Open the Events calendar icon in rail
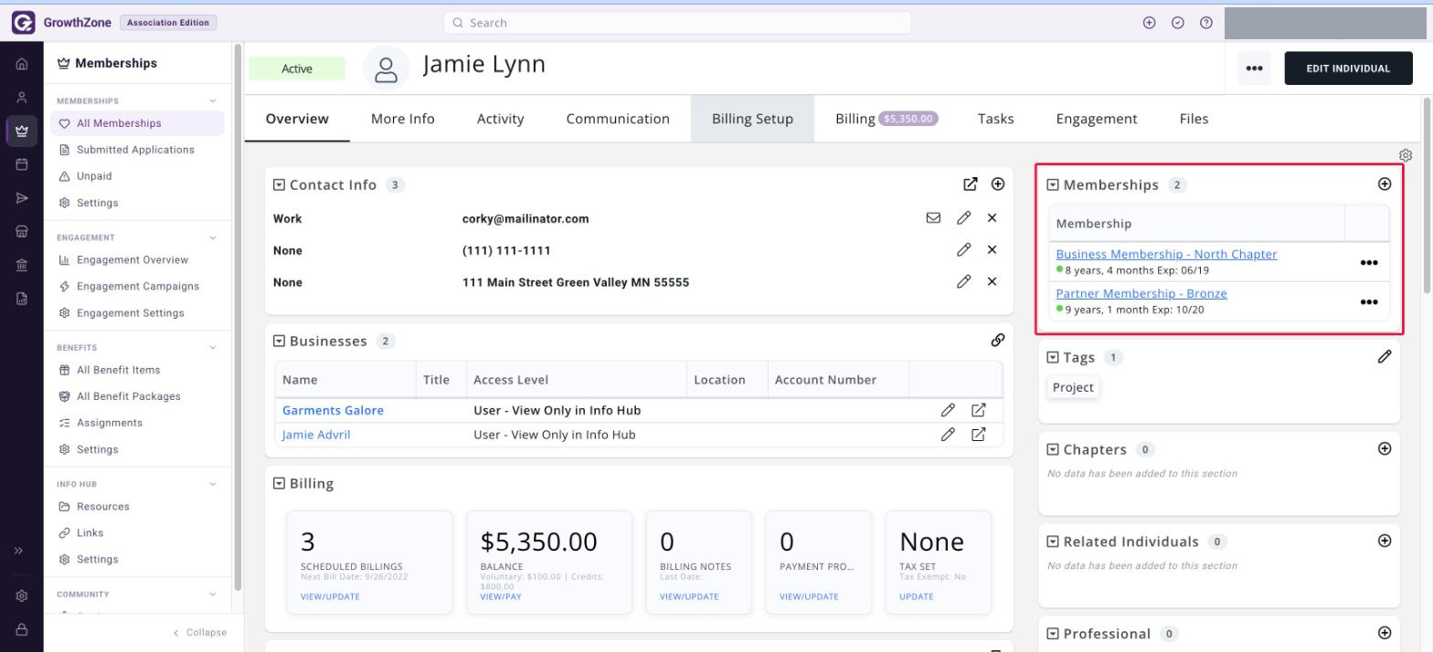This screenshot has height=652, width=1433. click(22, 165)
